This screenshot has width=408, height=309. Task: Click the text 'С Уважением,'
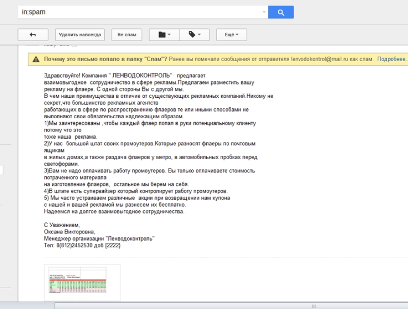(x=62, y=225)
